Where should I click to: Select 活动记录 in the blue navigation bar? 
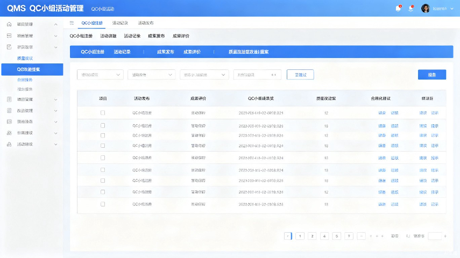point(122,52)
